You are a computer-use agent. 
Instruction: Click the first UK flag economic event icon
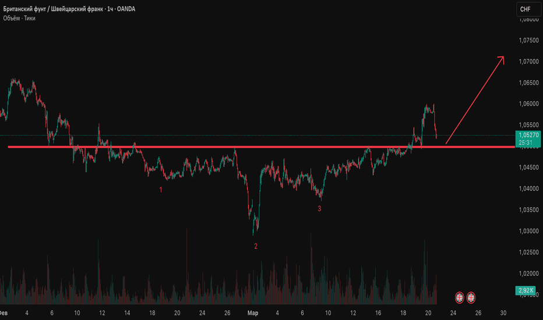pyautogui.click(x=459, y=297)
